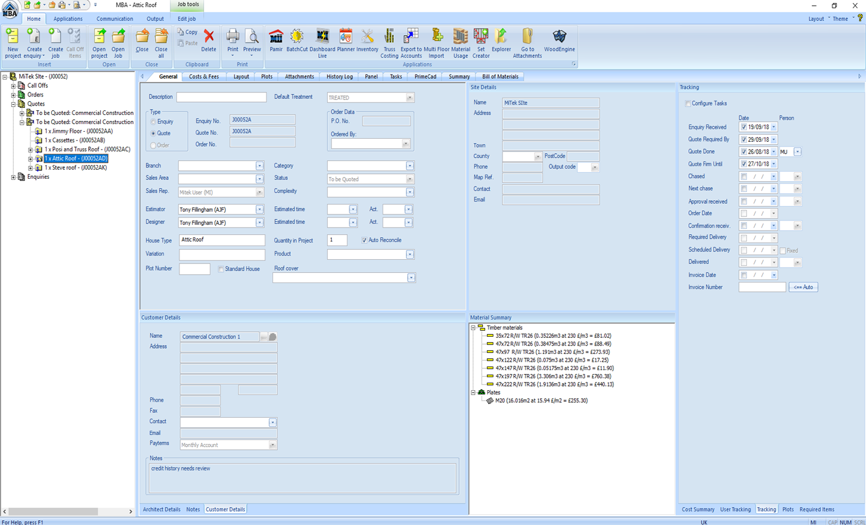Image resolution: width=866 pixels, height=525 pixels.
Task: Expand the Call Offs tree node
Action: click(13, 86)
